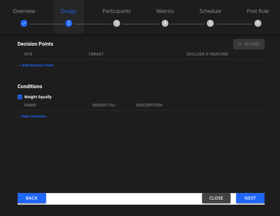
Task: Click the completed checkmark on the Overview step
Action: [24, 23]
